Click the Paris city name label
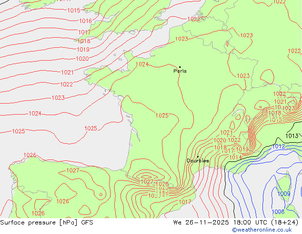The width and height of the screenshot is (302, 234). [x=180, y=71]
